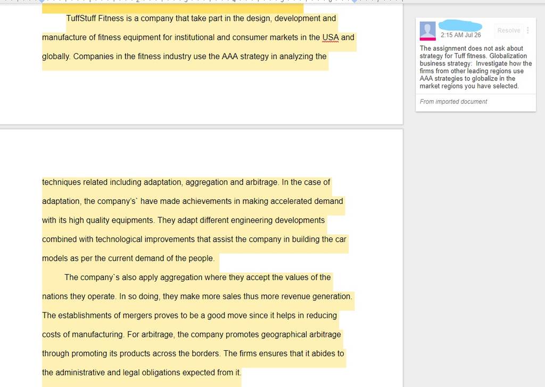Image resolution: width=545 pixels, height=387 pixels.
Task: Click the word "car" after "building the"
Action: [x=341, y=239]
